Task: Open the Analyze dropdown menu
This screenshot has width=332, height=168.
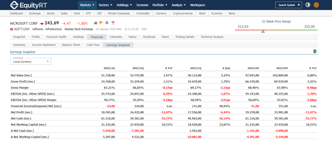Action: (x=178, y=5)
